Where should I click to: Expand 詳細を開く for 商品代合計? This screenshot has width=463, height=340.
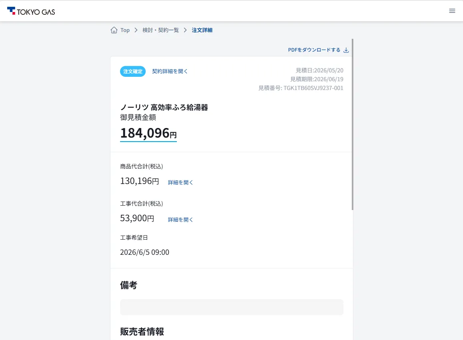point(180,182)
